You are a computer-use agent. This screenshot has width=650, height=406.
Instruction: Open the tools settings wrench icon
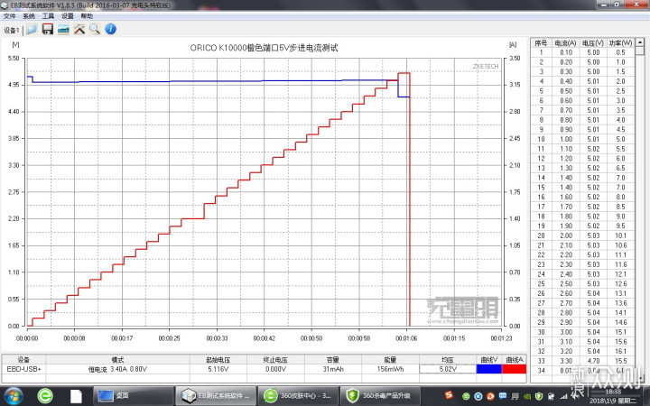point(79,29)
